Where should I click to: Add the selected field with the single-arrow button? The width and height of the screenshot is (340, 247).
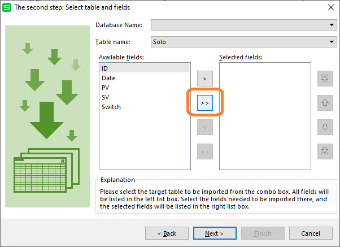click(x=205, y=79)
